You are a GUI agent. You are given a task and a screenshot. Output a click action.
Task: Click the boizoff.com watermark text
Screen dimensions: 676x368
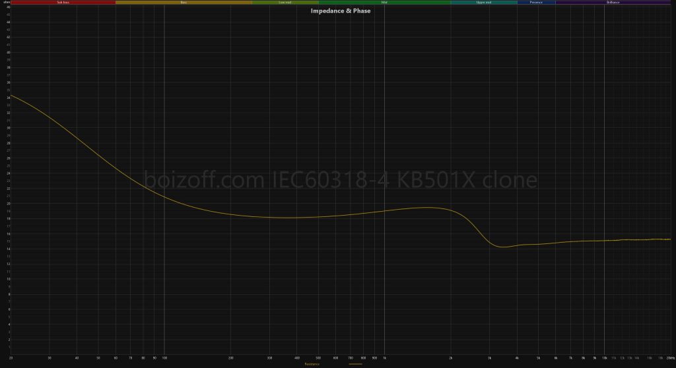pyautogui.click(x=341, y=180)
